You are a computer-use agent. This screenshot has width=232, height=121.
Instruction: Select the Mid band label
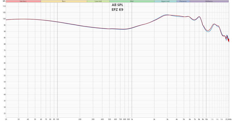click(132, 1)
